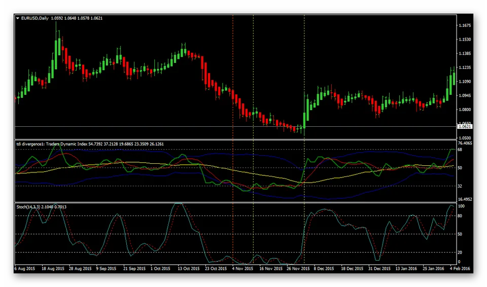
Task: Click the 1.1530 price axis label
Action: pyautogui.click(x=465, y=40)
